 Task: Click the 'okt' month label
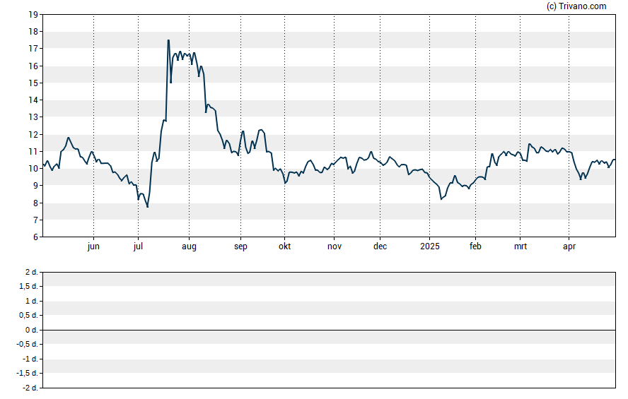pos(285,246)
